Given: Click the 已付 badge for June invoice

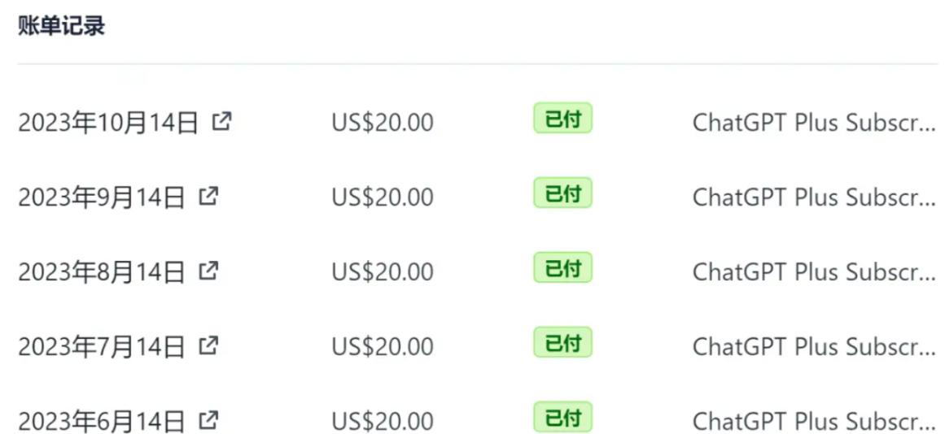Looking at the screenshot, I should [x=563, y=417].
